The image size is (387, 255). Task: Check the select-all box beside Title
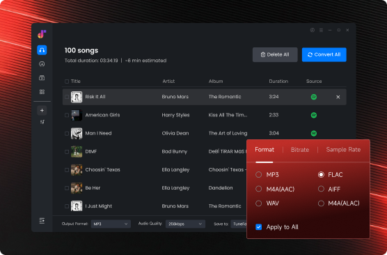click(x=67, y=82)
